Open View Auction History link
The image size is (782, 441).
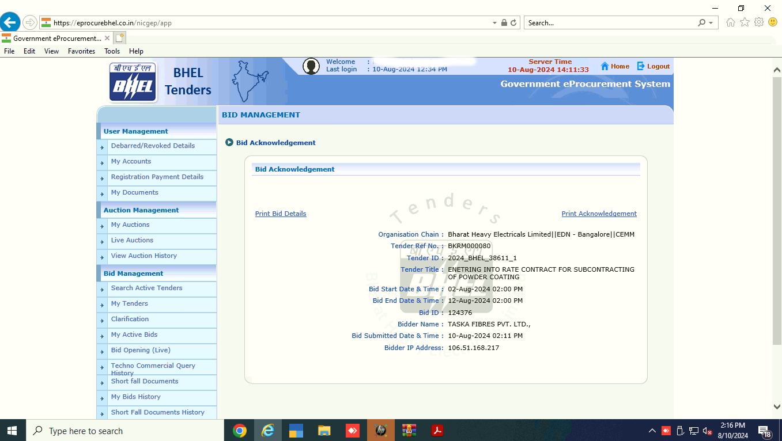click(x=144, y=256)
